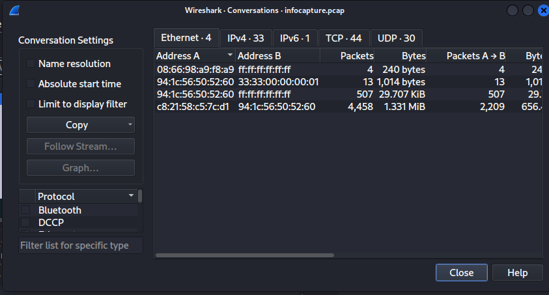Viewport: 549px width, 295px height.
Task: Select the row with address 08:66:98:a9:f8:a9
Action: click(348, 70)
